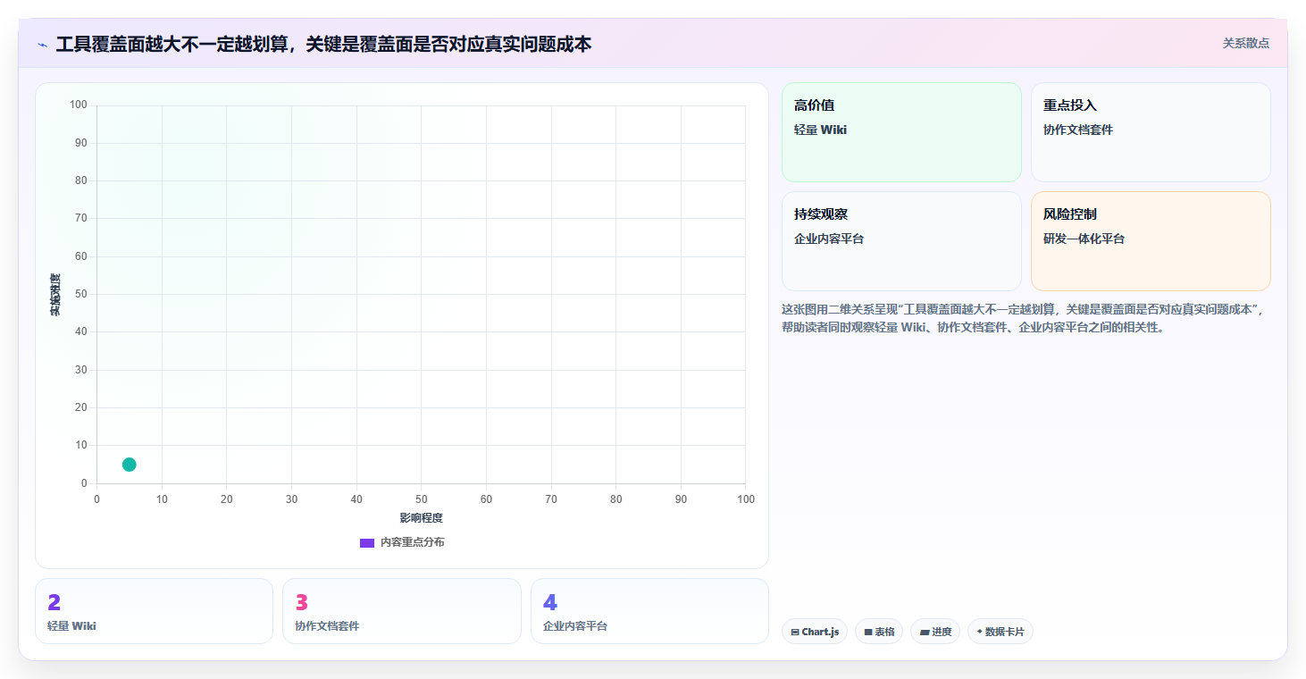1306x679 pixels.
Task: Click the lightning icon beside the title
Action: (43, 44)
